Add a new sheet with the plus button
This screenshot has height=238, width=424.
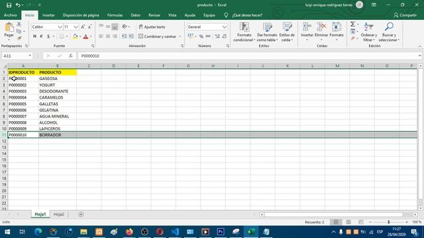click(81, 214)
